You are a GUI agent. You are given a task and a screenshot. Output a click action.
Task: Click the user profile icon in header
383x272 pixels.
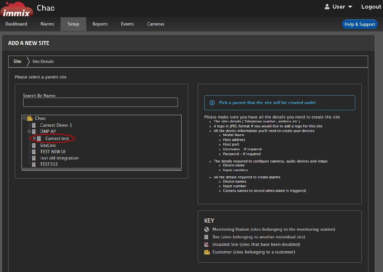coord(327,7)
